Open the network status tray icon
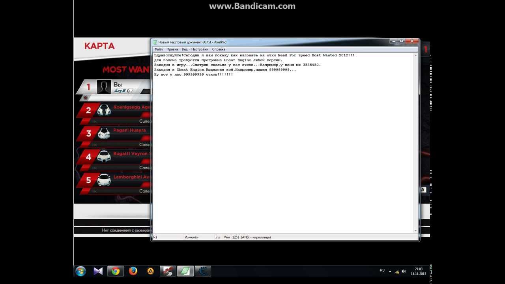 [x=397, y=271]
